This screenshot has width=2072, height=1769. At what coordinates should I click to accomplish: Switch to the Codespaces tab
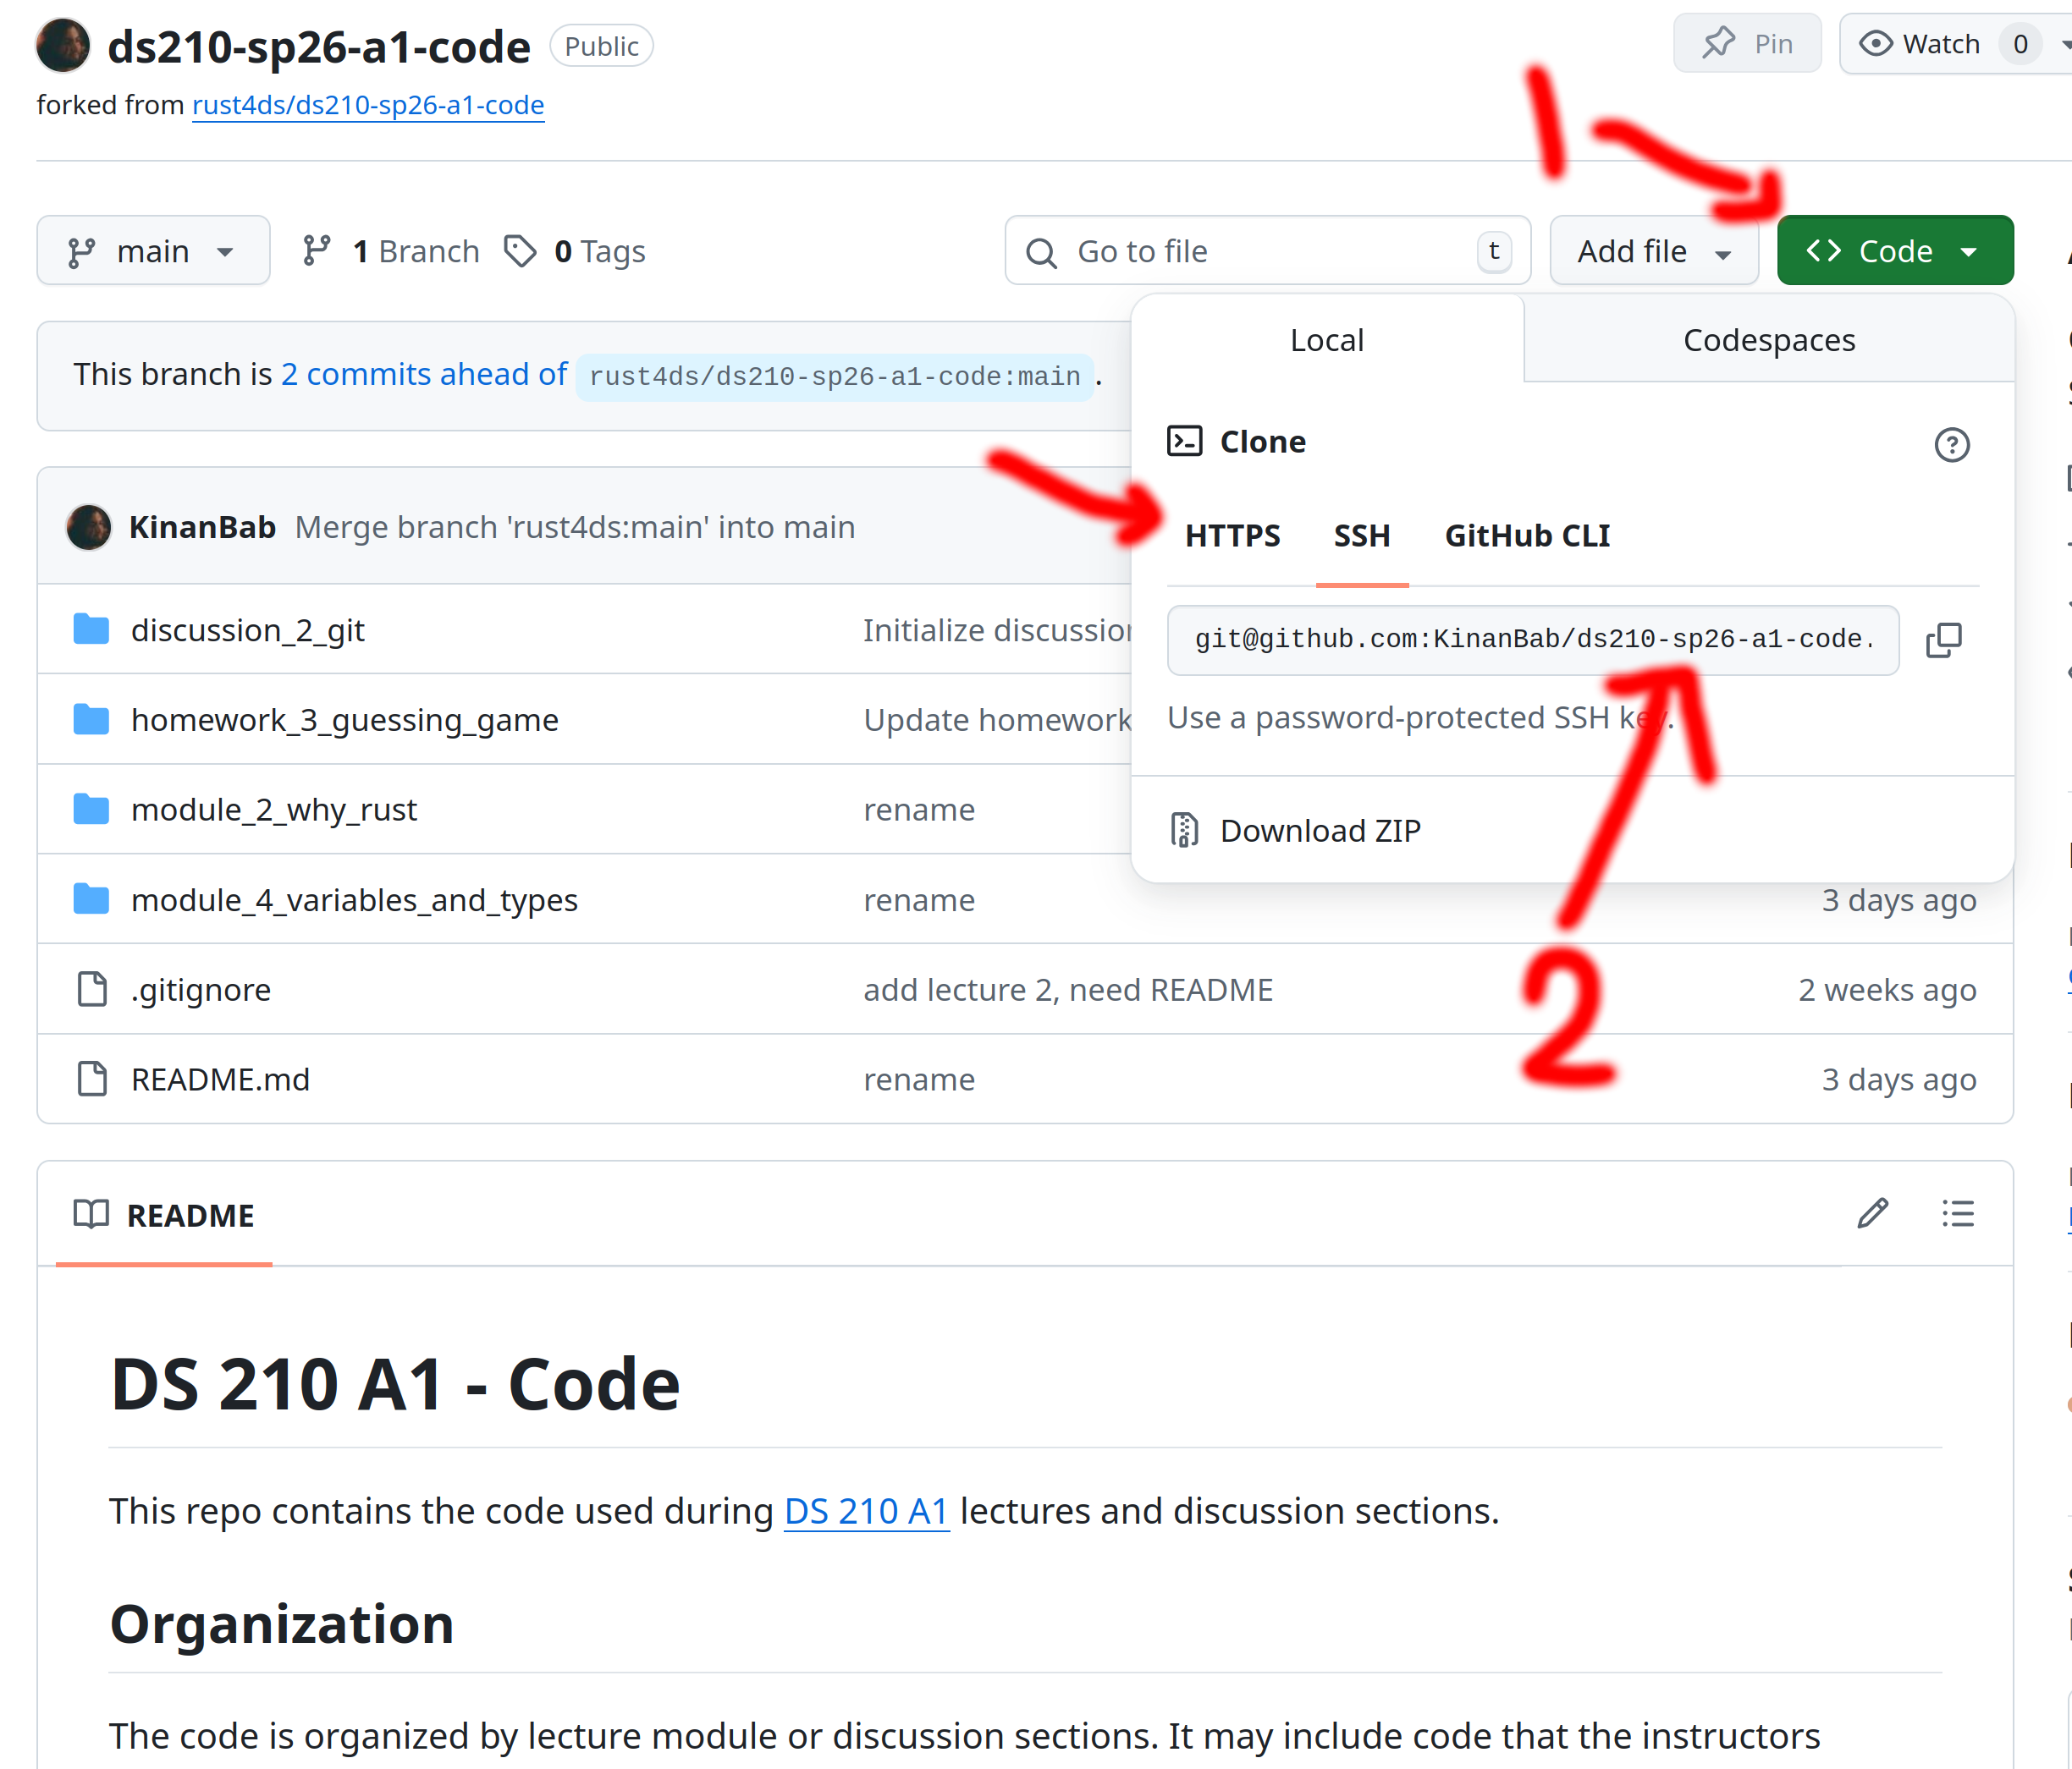pyautogui.click(x=1768, y=338)
